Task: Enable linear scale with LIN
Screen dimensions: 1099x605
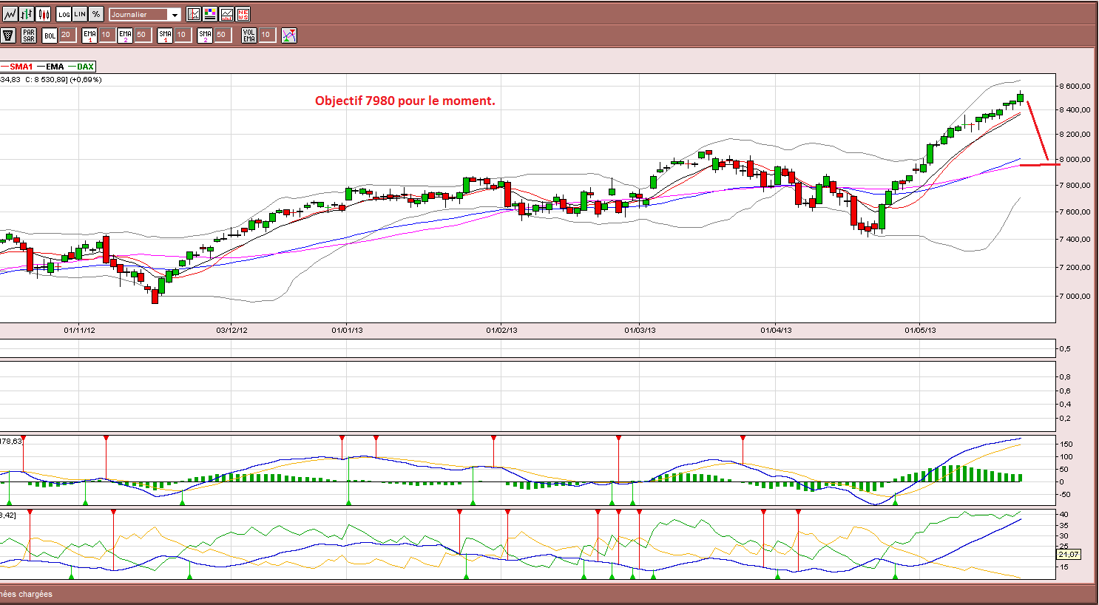Action: (80, 14)
